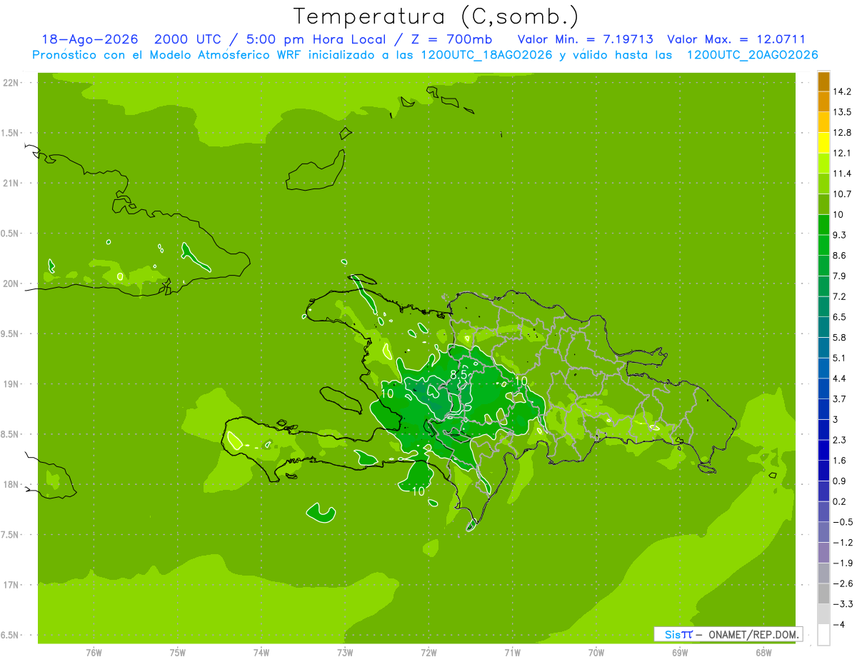The width and height of the screenshot is (857, 662).
Task: Click "Valor Max. = 12.0711" text
Action: [736, 39]
